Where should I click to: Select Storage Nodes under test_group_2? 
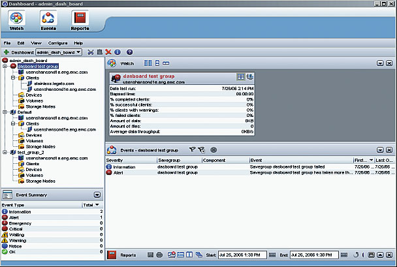point(40,181)
